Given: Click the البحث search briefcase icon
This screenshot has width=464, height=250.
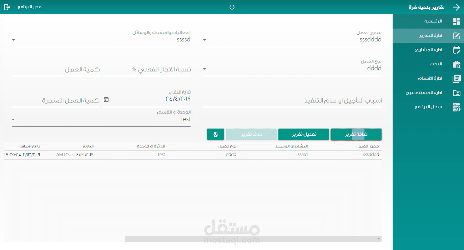Looking at the screenshot, I should click(457, 64).
